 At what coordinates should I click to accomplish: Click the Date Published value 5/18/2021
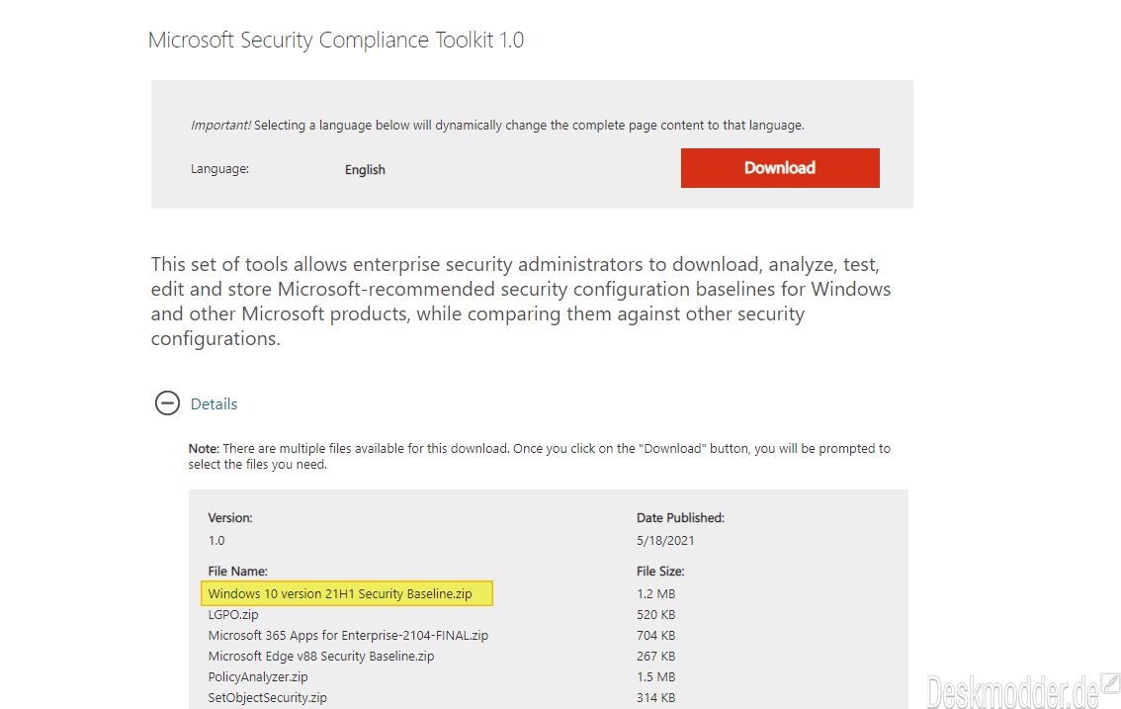click(x=665, y=541)
